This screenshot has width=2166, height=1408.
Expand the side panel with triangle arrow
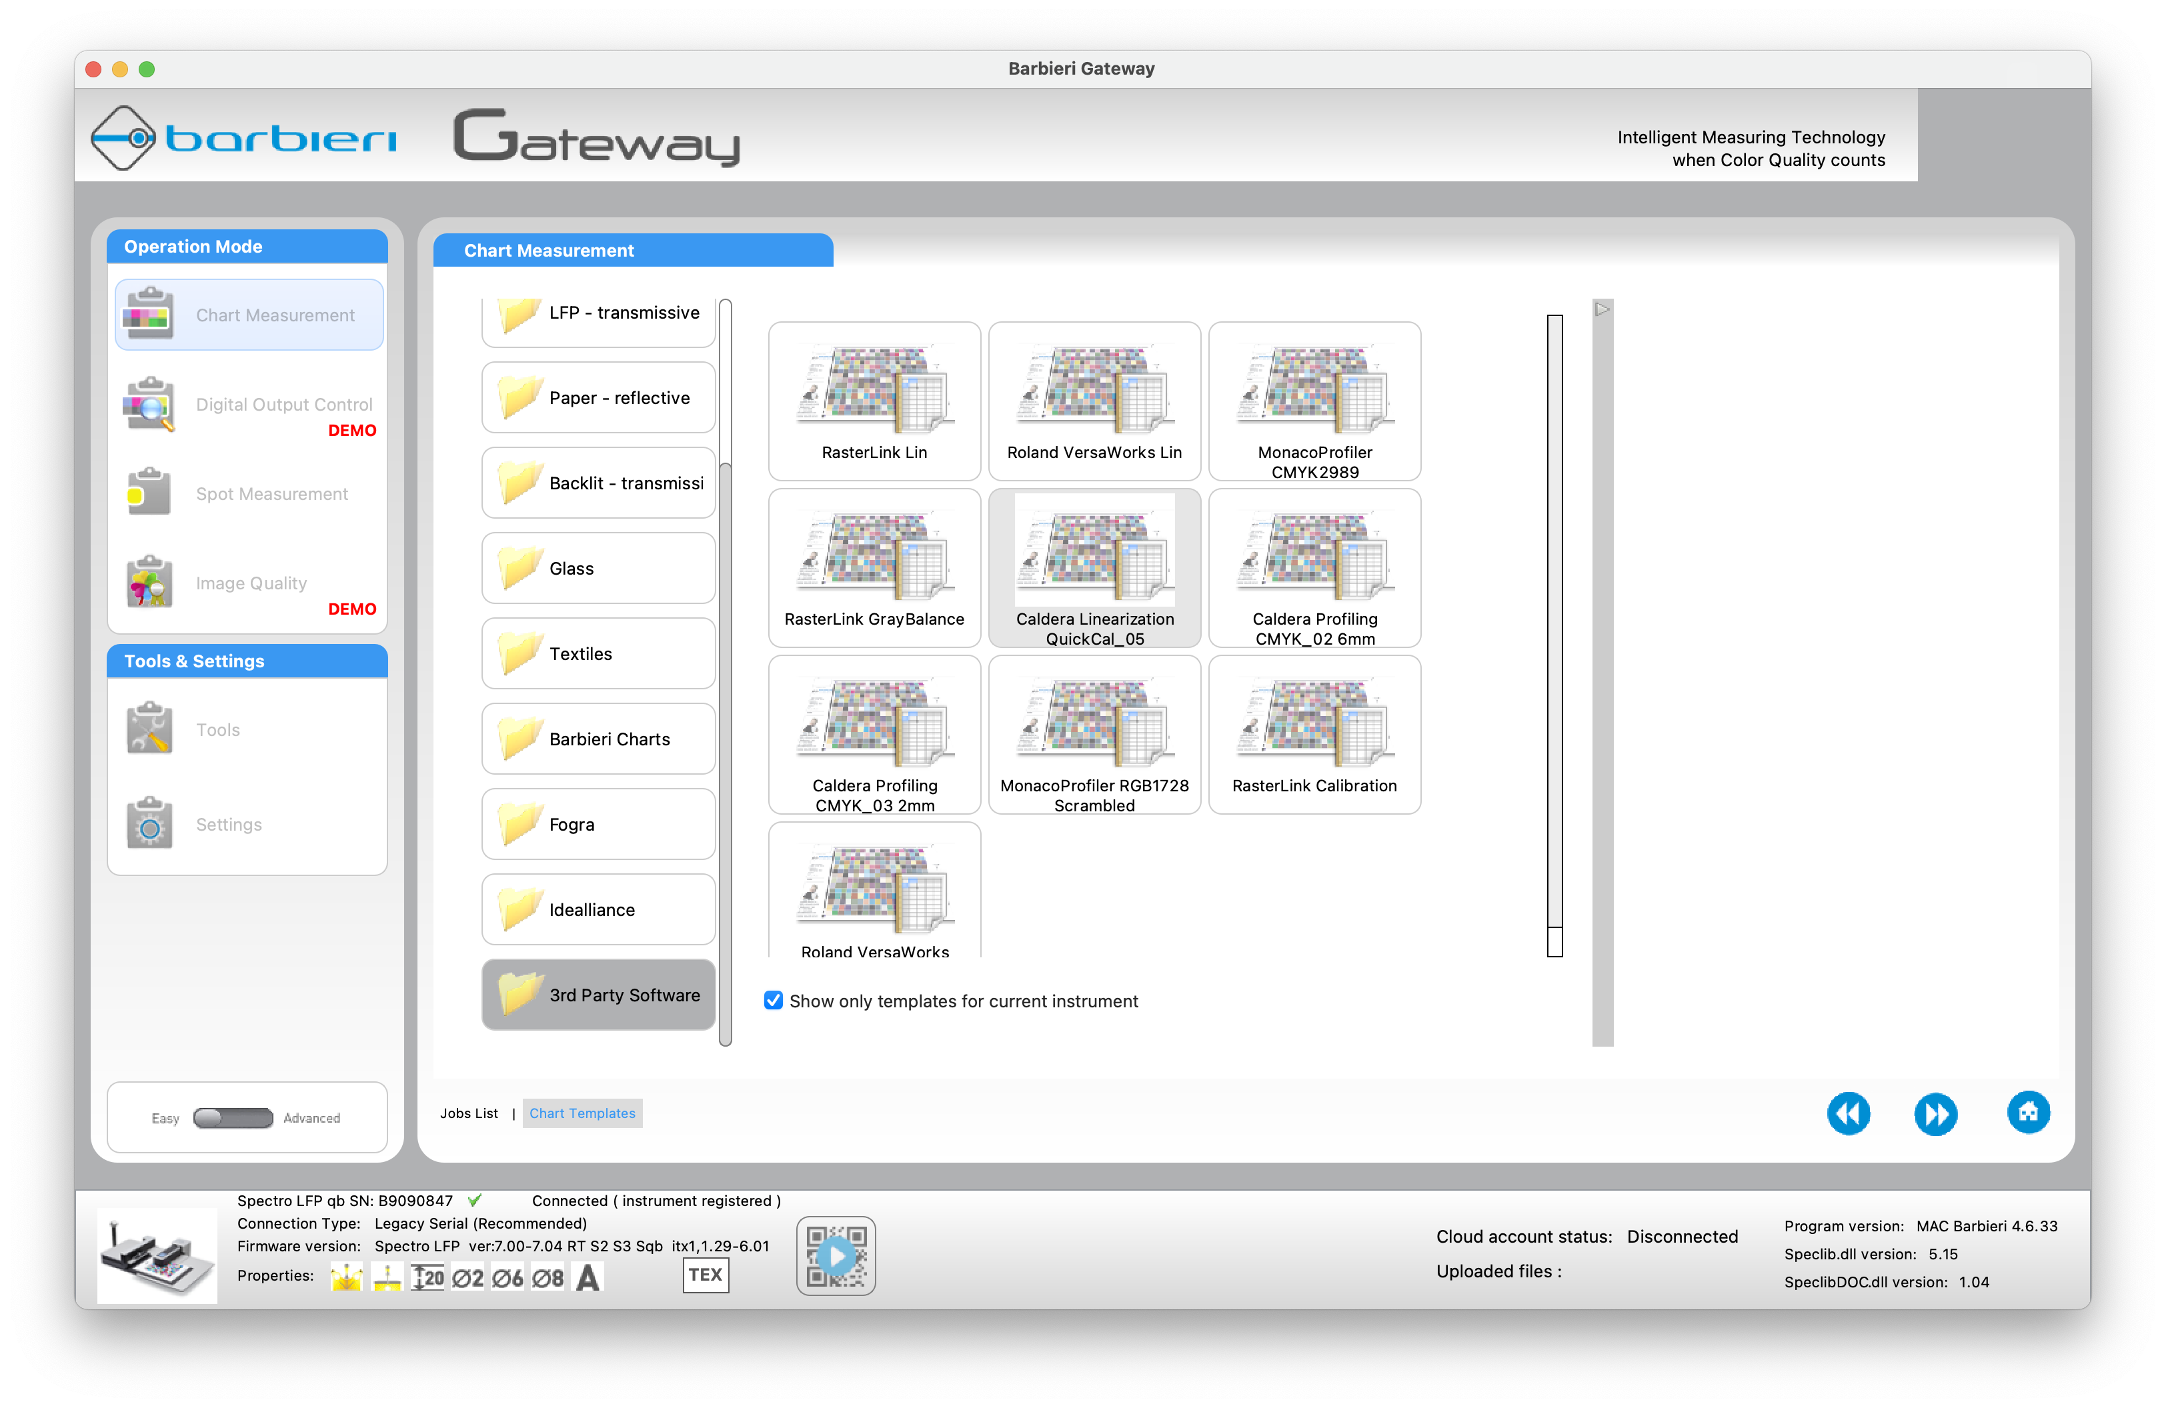[1602, 309]
